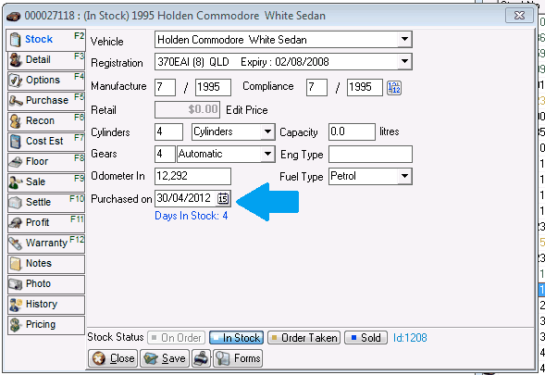Open the Photo camera tab
This screenshot has height=375, width=545.
point(46,284)
